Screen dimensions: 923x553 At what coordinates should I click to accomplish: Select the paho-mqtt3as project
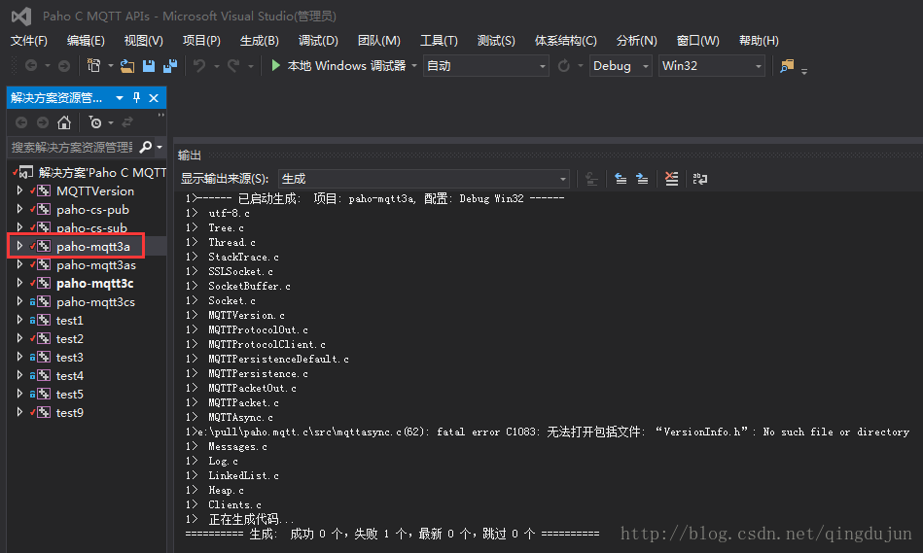[x=96, y=264]
